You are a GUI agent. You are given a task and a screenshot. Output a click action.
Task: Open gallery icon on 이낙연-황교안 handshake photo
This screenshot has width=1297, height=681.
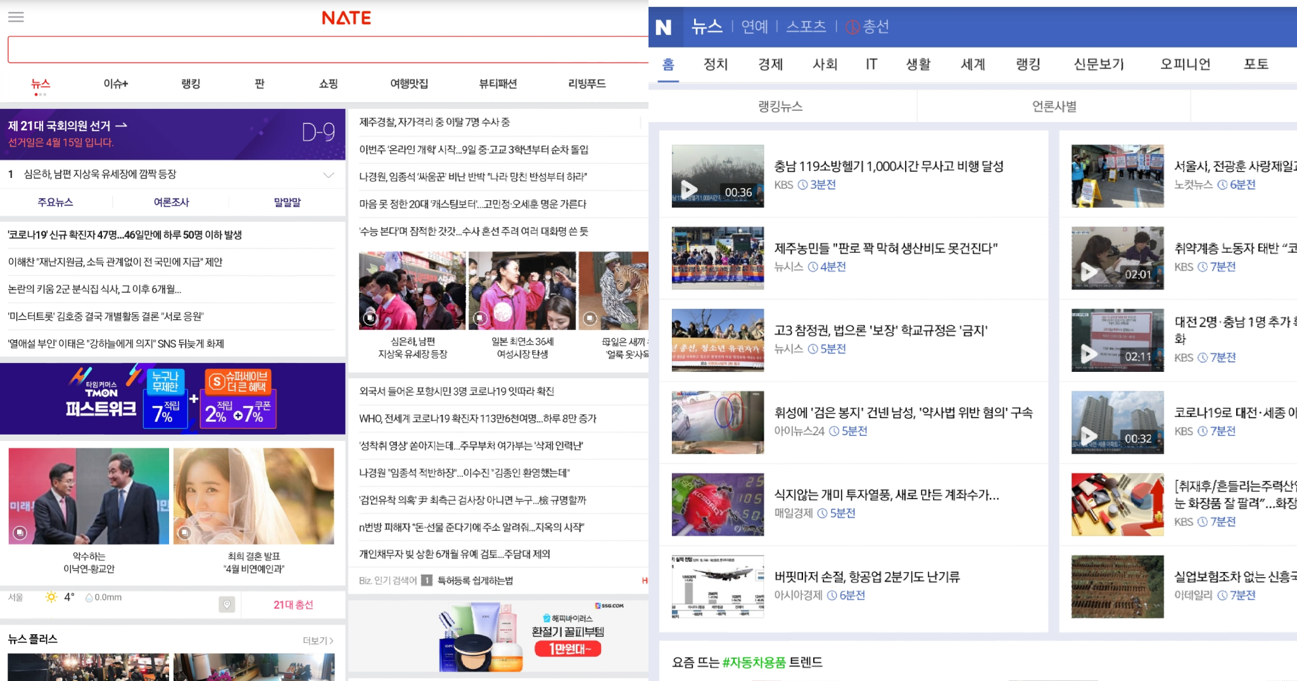[20, 533]
